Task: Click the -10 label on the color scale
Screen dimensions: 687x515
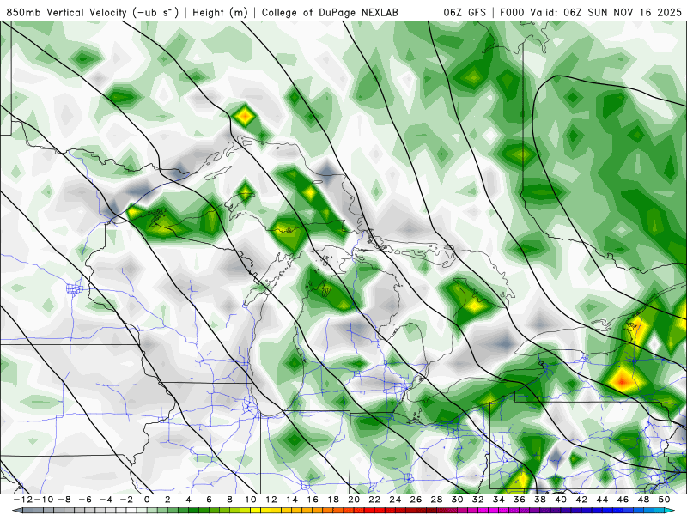Action: (43, 500)
